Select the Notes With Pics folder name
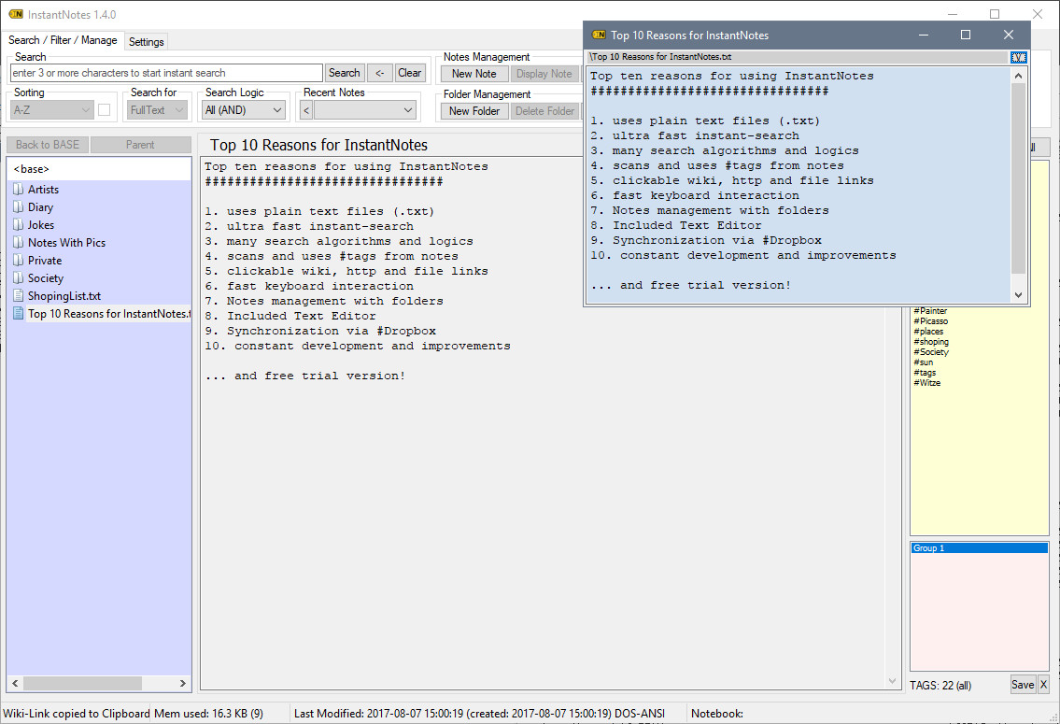The height and width of the screenshot is (724, 1060). point(67,242)
